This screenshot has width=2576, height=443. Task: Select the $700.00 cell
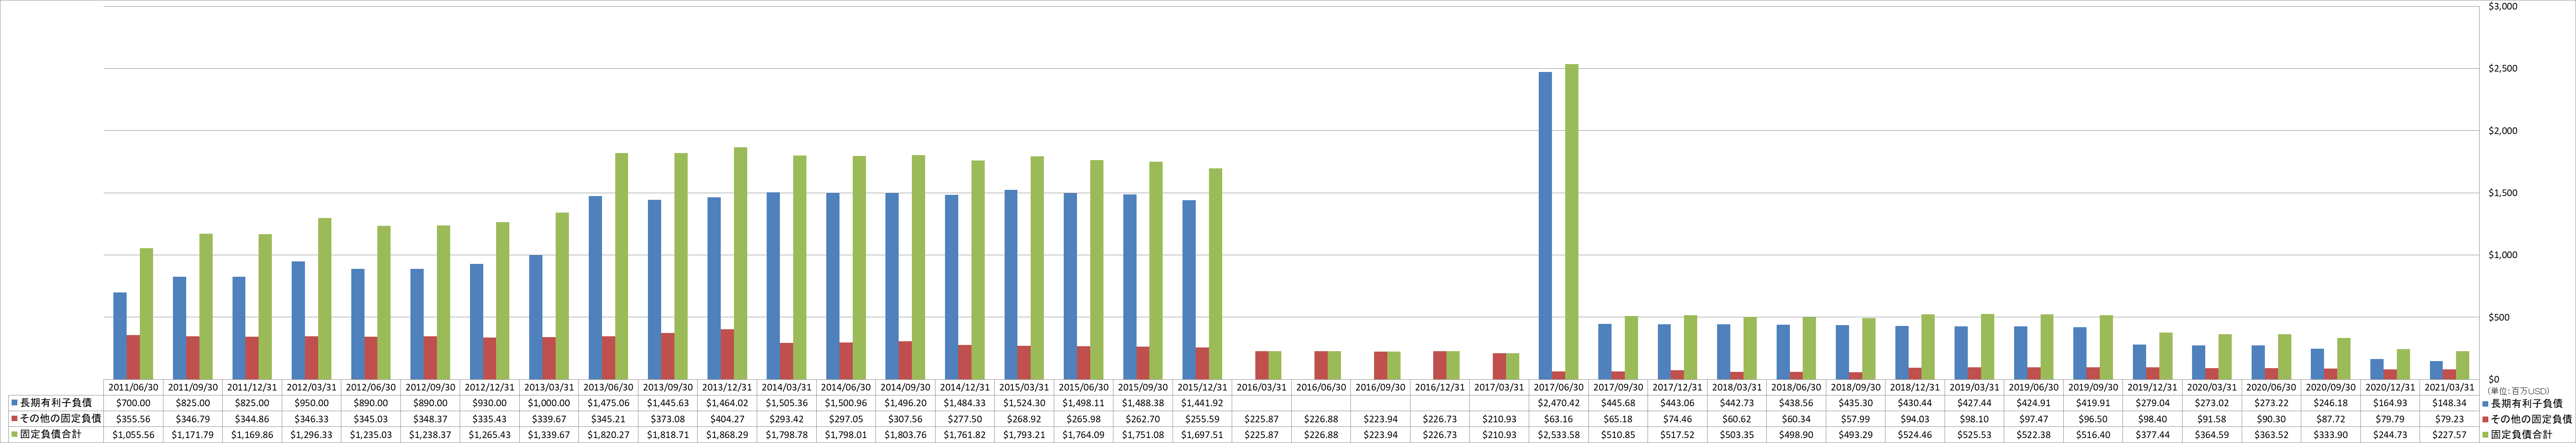click(x=133, y=403)
